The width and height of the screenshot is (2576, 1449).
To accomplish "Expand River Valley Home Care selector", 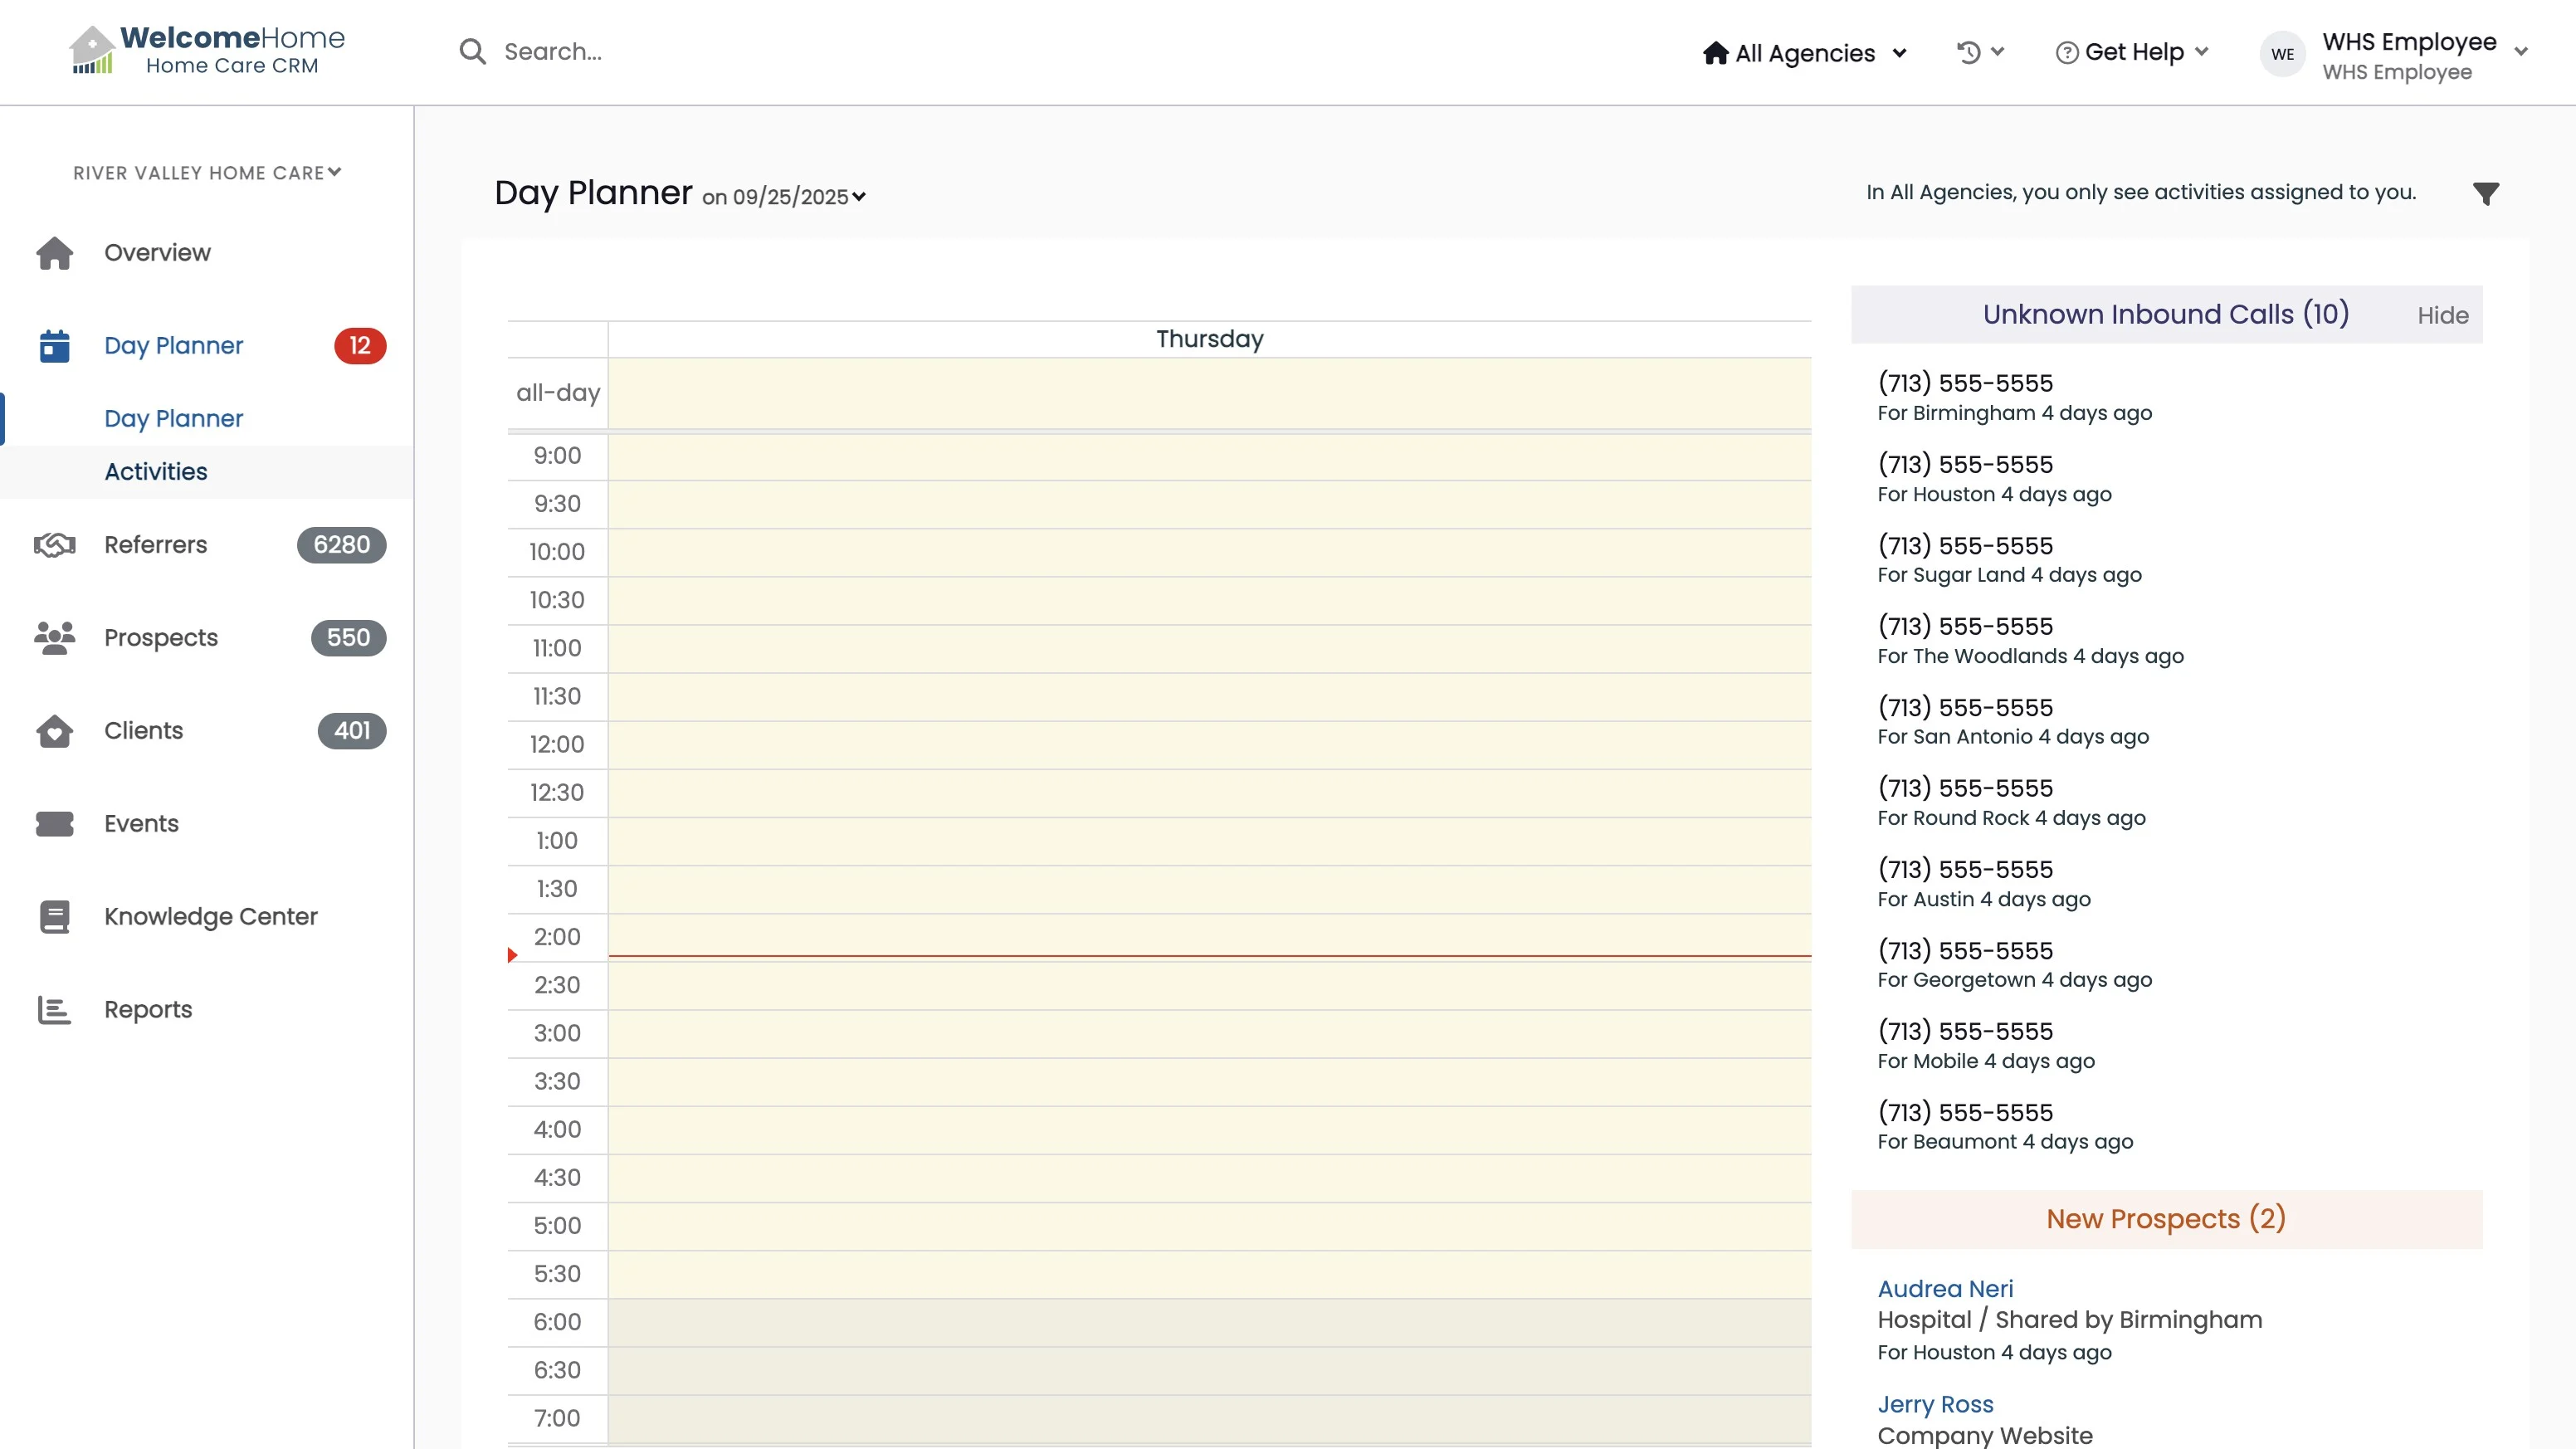I will [x=207, y=173].
